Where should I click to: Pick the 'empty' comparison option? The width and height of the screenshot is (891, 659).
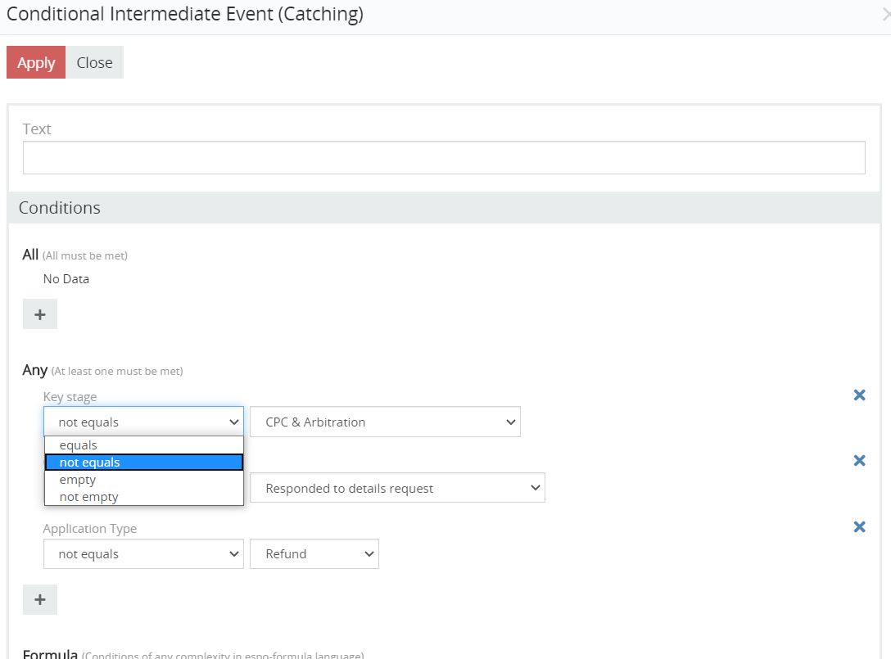(78, 480)
